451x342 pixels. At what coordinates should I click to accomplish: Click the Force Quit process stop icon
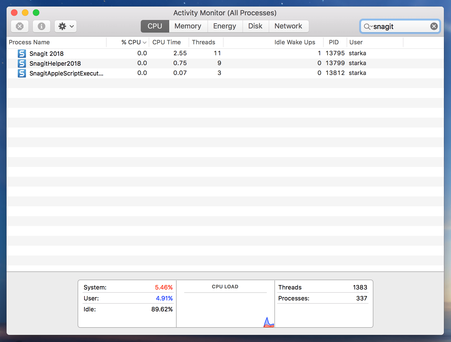point(19,26)
